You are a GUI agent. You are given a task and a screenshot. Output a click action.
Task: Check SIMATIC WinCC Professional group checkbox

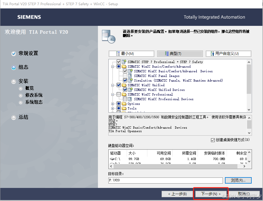pos(119,94)
